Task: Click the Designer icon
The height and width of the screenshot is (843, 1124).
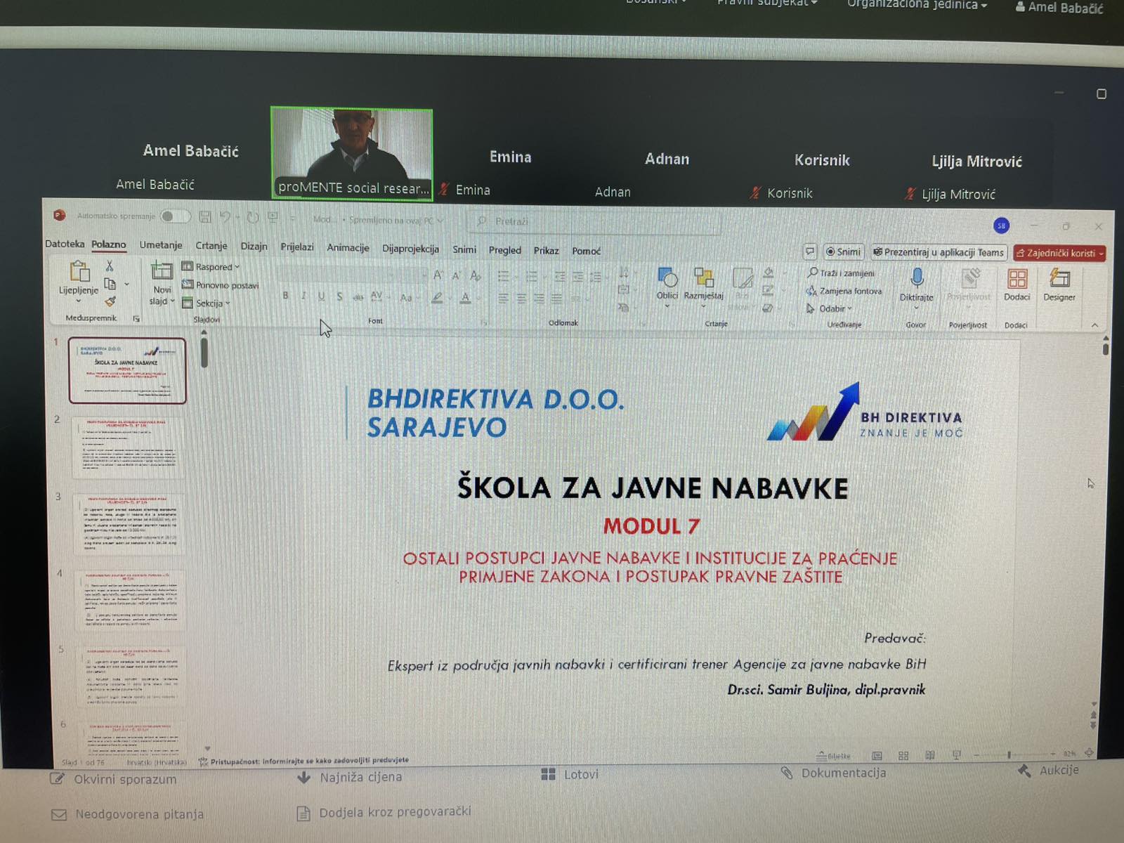Action: [x=1059, y=279]
